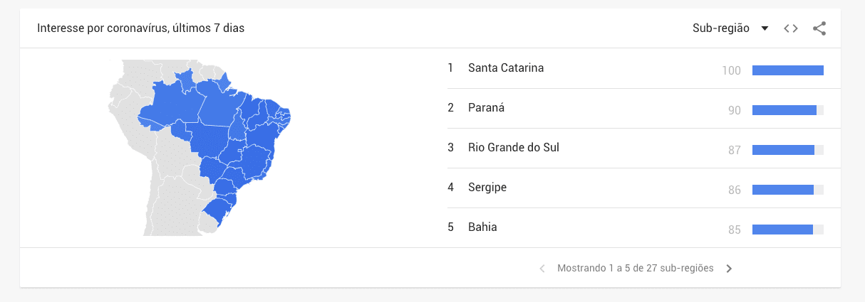Image resolution: width=865 pixels, height=302 pixels.
Task: Click the share icon
Action: pos(819,28)
